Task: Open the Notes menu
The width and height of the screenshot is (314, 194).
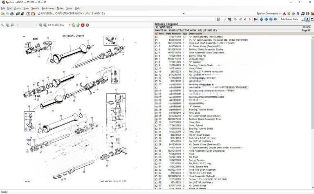Action: pyautogui.click(x=60, y=8)
